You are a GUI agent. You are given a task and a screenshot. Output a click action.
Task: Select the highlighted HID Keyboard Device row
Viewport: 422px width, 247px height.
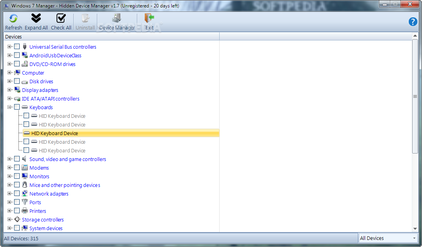pyautogui.click(x=121, y=133)
